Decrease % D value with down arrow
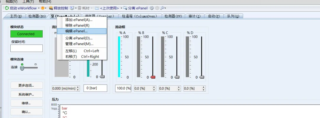 pos(204,90)
